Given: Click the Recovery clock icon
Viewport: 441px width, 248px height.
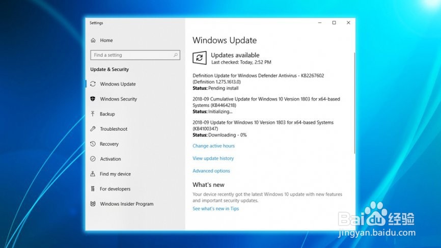Looking at the screenshot, I should (x=93, y=144).
